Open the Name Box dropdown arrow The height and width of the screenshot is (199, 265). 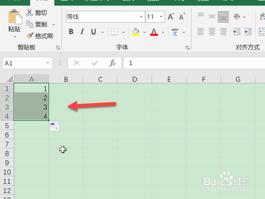point(48,63)
